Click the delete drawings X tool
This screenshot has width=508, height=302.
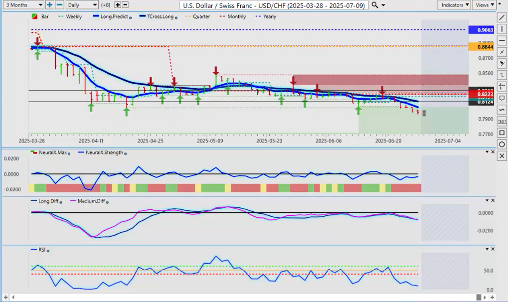502,156
